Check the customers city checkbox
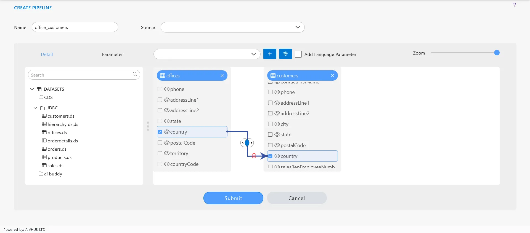Viewport: 530px width, 233px height. (x=270, y=124)
